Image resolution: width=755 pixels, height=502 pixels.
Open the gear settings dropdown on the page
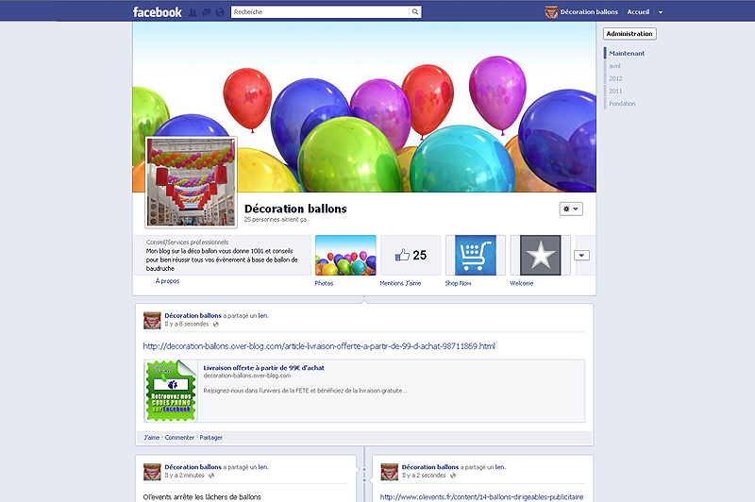tap(571, 209)
